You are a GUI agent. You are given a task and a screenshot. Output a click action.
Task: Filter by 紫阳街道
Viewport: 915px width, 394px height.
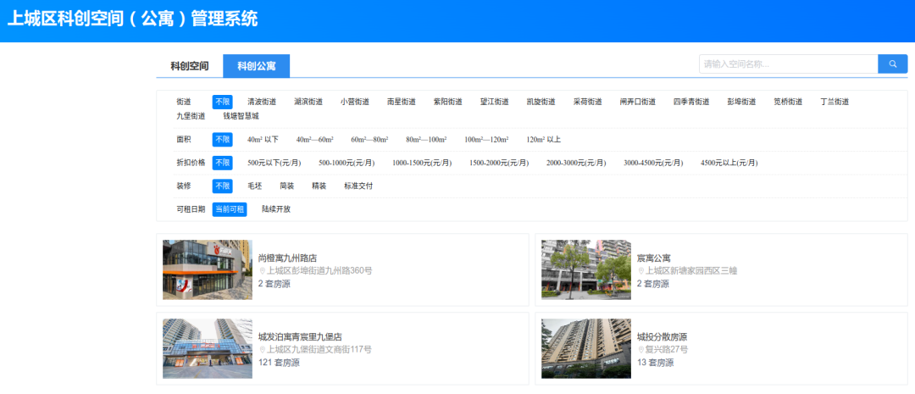point(447,102)
